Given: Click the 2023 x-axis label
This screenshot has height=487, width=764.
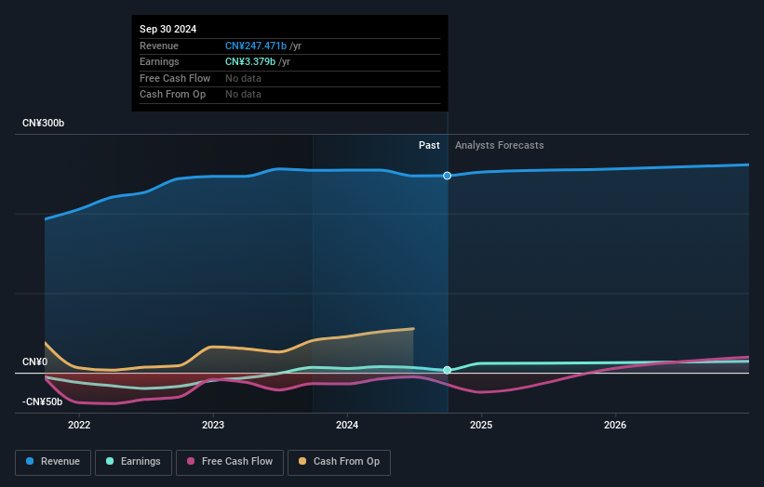Looking at the screenshot, I should [213, 425].
